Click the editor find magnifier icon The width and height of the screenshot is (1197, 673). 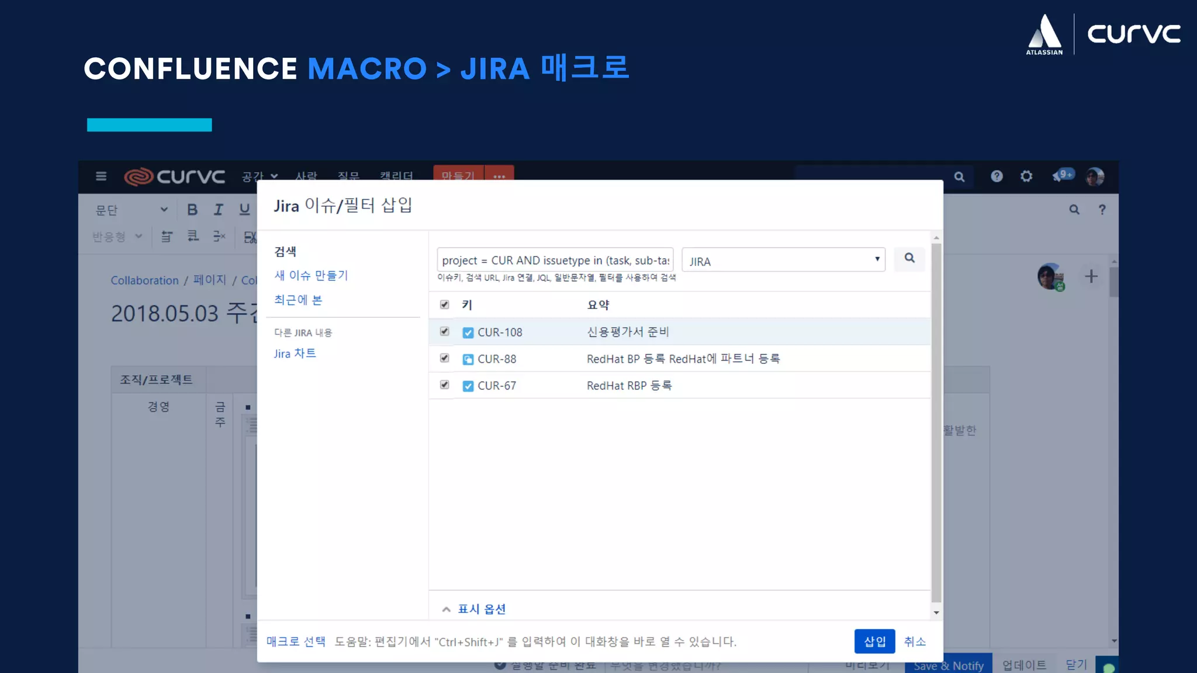tap(1074, 209)
